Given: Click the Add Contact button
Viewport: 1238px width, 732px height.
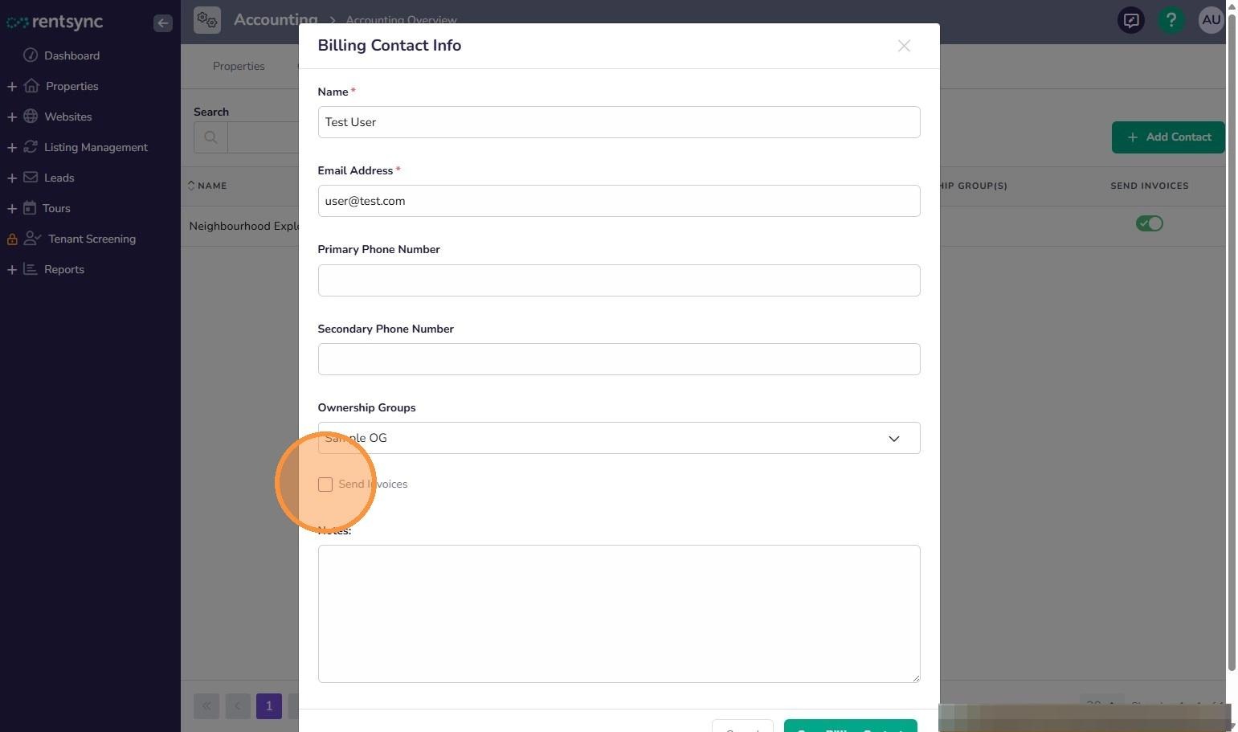Looking at the screenshot, I should pyautogui.click(x=1168, y=137).
